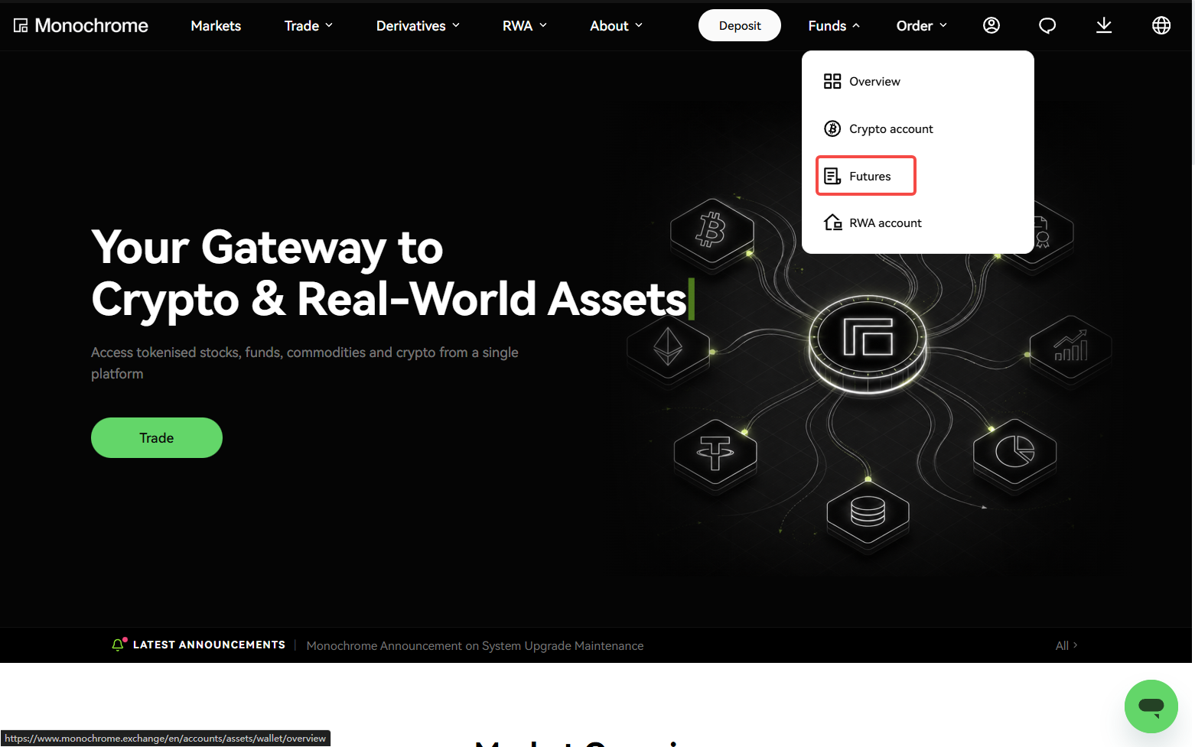The width and height of the screenshot is (1195, 747).
Task: Click the 'Access tokenised stocks' subtitle text
Action: coord(304,362)
